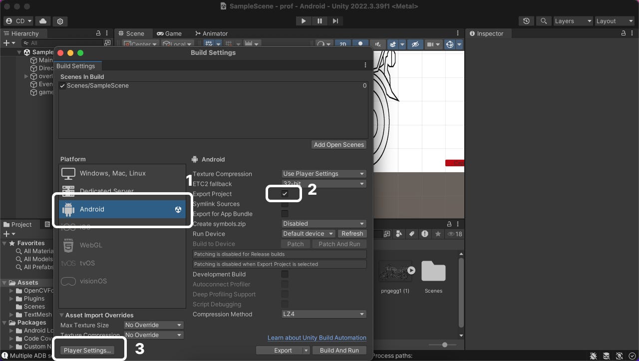Toggle Scene lighting button
This screenshot has width=639, height=361.
click(x=360, y=44)
